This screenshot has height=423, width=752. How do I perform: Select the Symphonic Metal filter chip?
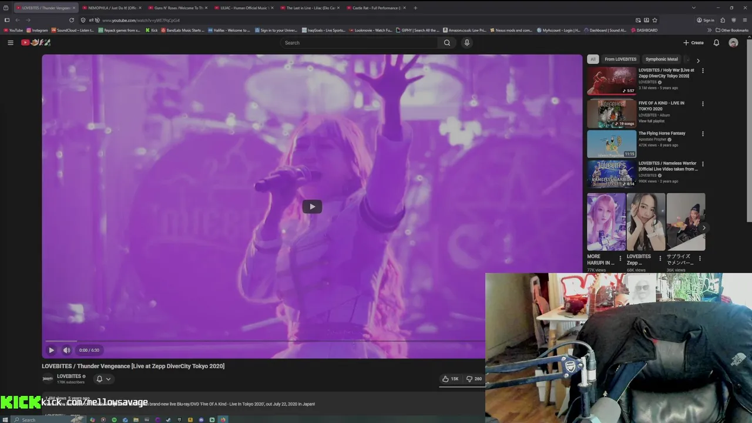click(x=662, y=59)
